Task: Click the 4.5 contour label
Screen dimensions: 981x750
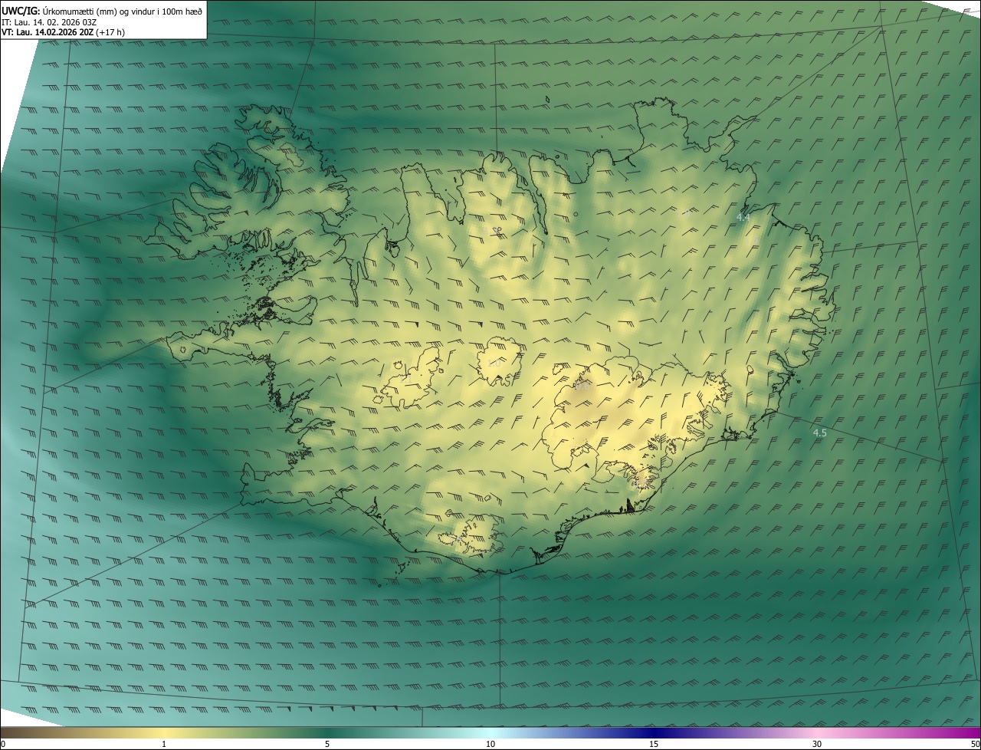Action: pyautogui.click(x=820, y=433)
